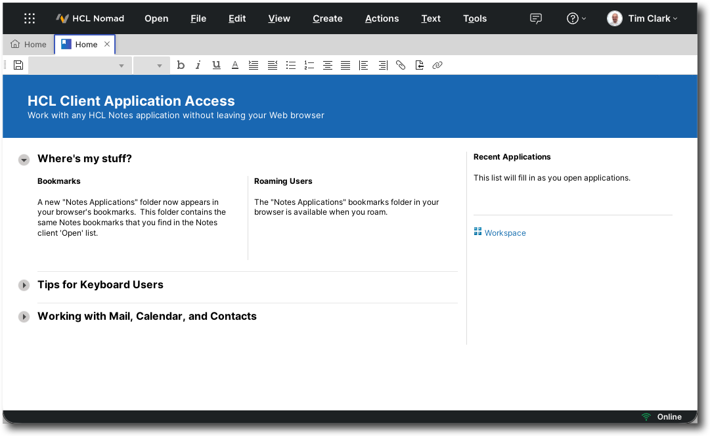
Task: Open the font name dropdown
Action: [80, 65]
